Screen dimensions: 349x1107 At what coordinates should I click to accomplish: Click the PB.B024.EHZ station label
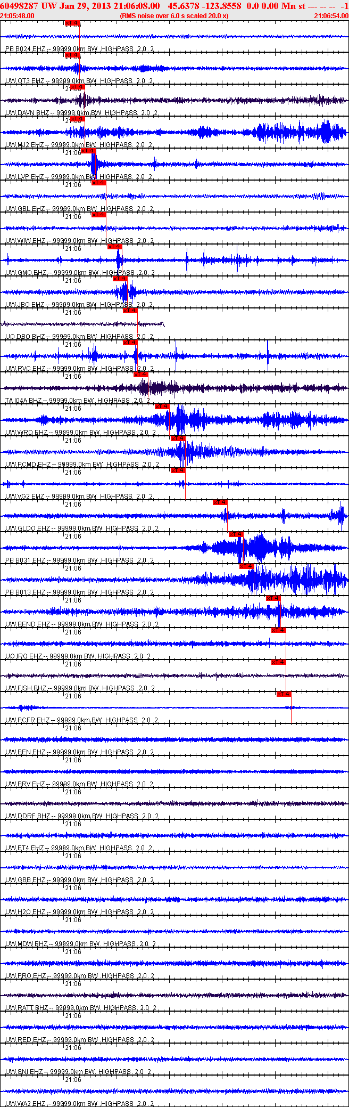(25, 49)
